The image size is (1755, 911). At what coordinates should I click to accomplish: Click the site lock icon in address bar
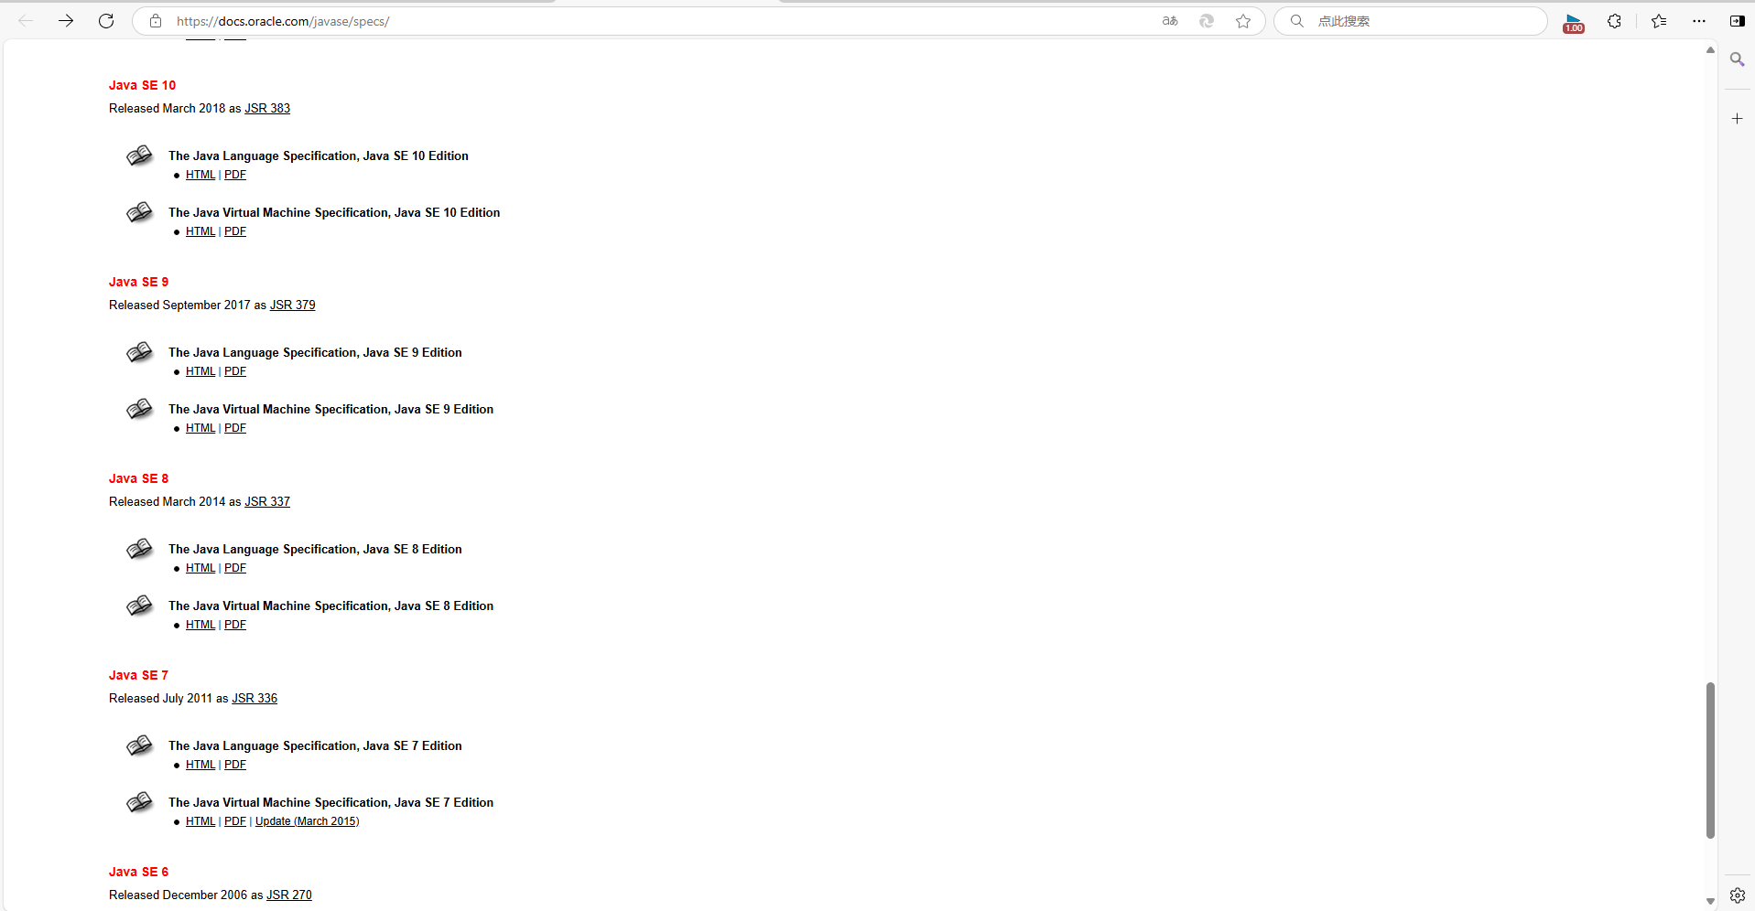tap(156, 21)
